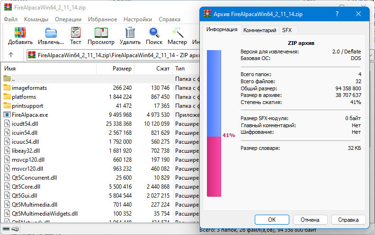Sort by Сжат column header
Viewport: 375px width, 235px height.
(153, 69)
